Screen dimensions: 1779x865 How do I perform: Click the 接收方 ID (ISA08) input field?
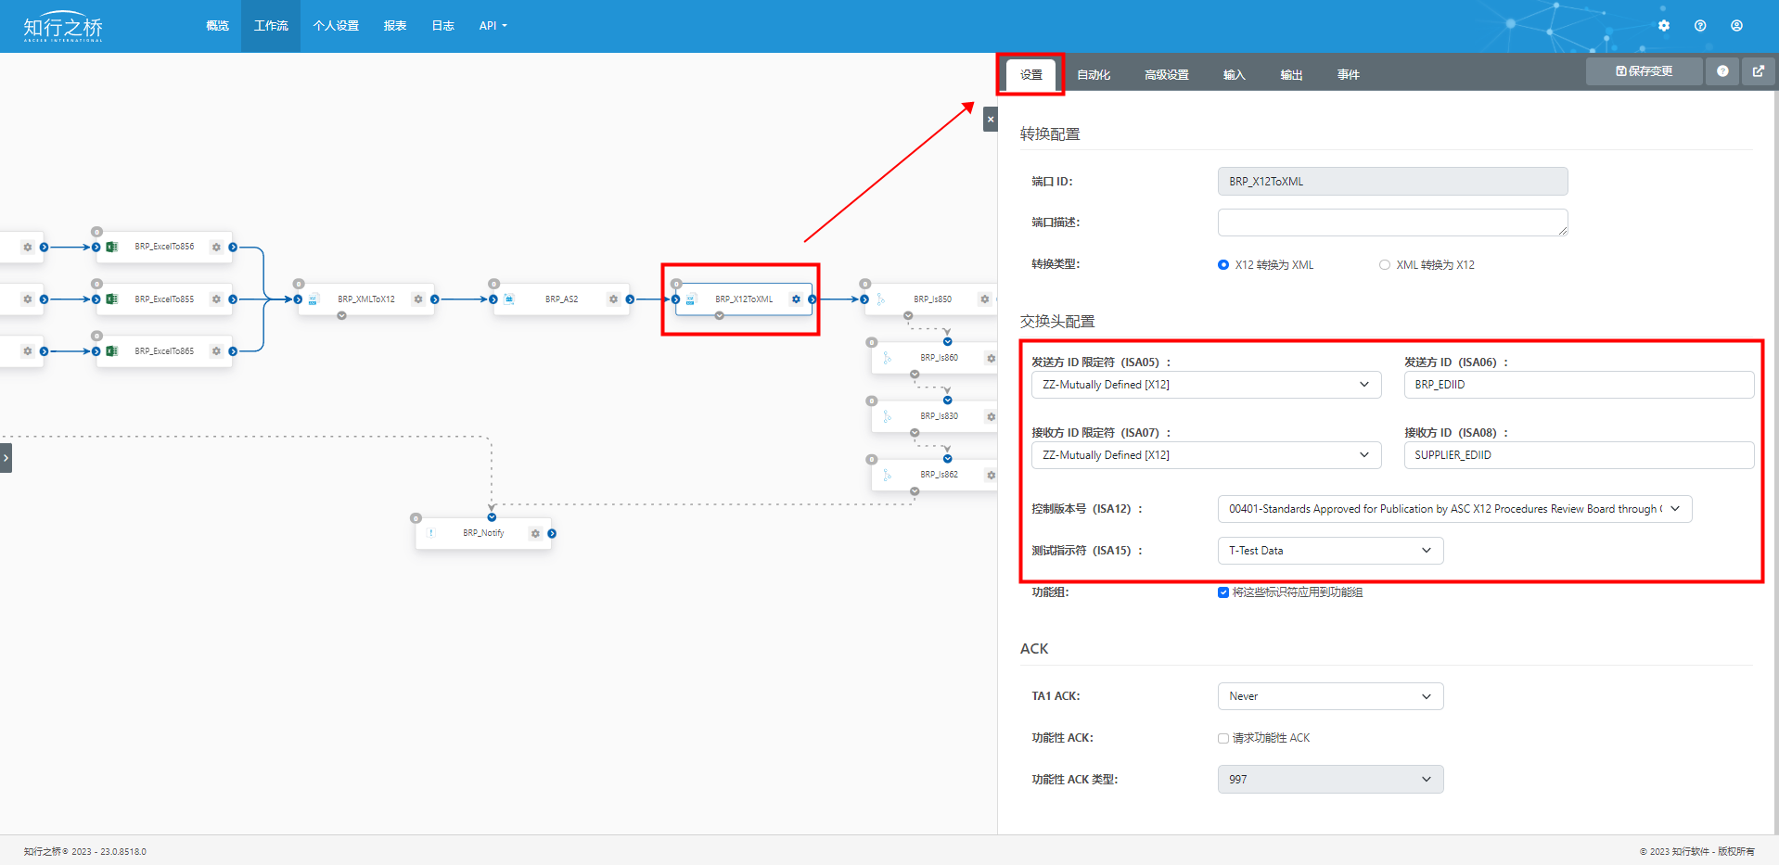1579,455
